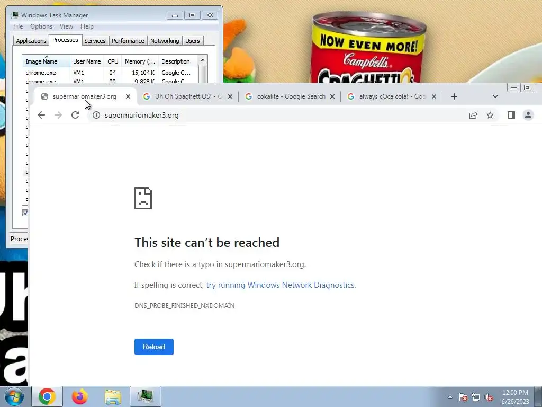Screen dimensions: 542x407
Task: Open Task Manager Options menu
Action: click(41, 26)
